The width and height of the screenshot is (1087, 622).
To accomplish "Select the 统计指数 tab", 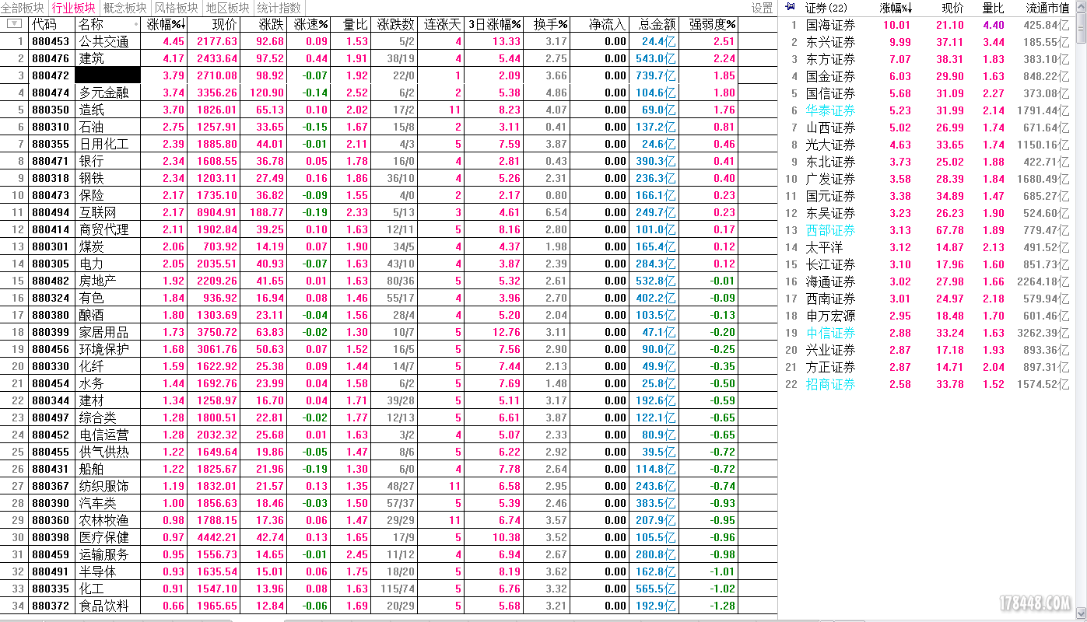I will point(279,8).
